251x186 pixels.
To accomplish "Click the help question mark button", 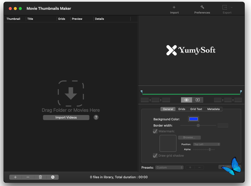I will coord(96,117).
